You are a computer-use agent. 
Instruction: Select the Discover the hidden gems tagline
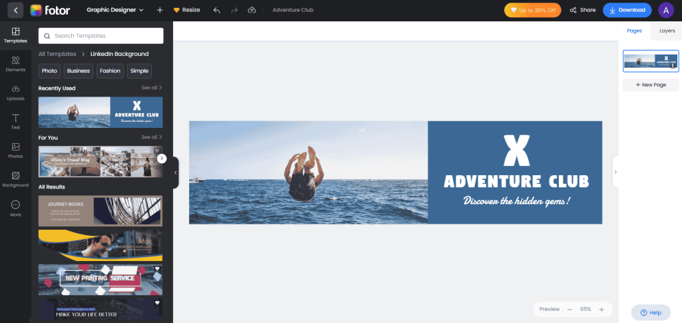[x=516, y=201]
